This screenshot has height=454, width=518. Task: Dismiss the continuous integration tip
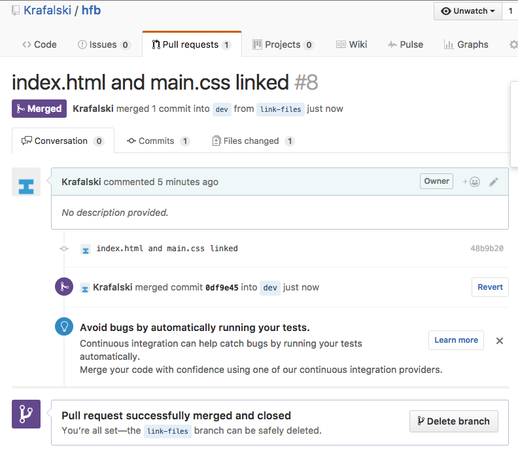click(x=500, y=341)
